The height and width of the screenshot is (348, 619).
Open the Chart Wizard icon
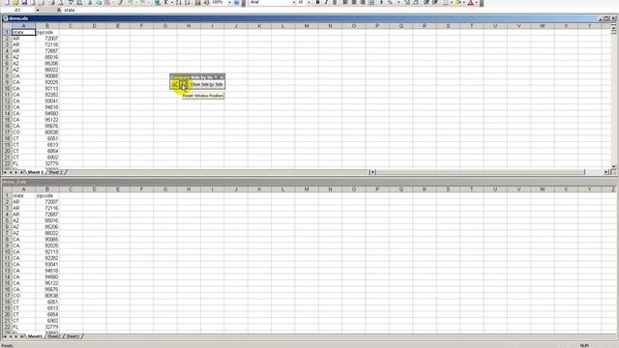pyautogui.click(x=197, y=2)
